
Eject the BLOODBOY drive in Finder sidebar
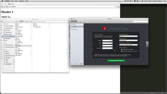(x=14, y=64)
